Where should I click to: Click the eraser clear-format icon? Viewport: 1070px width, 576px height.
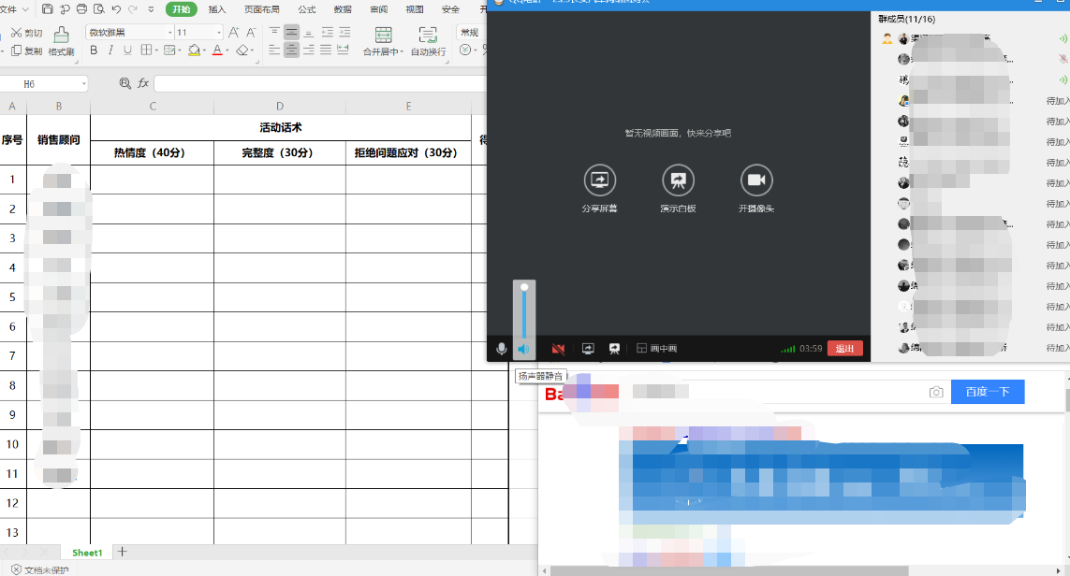tap(242, 50)
